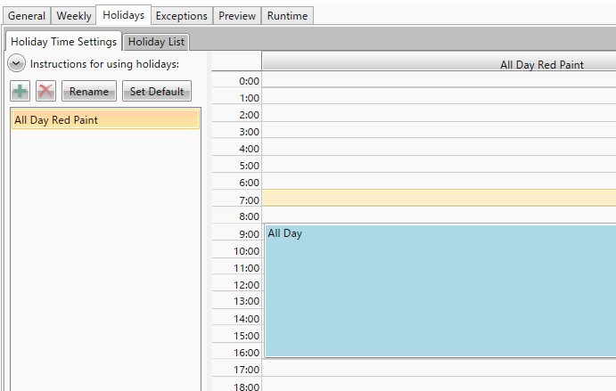Select the Holidays tab
Viewport: 616px width, 391px height.
123,15
